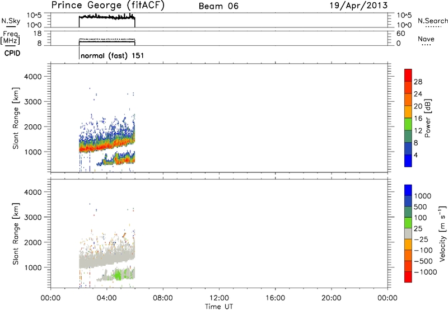Select the 'Beam 06' label

click(218, 6)
